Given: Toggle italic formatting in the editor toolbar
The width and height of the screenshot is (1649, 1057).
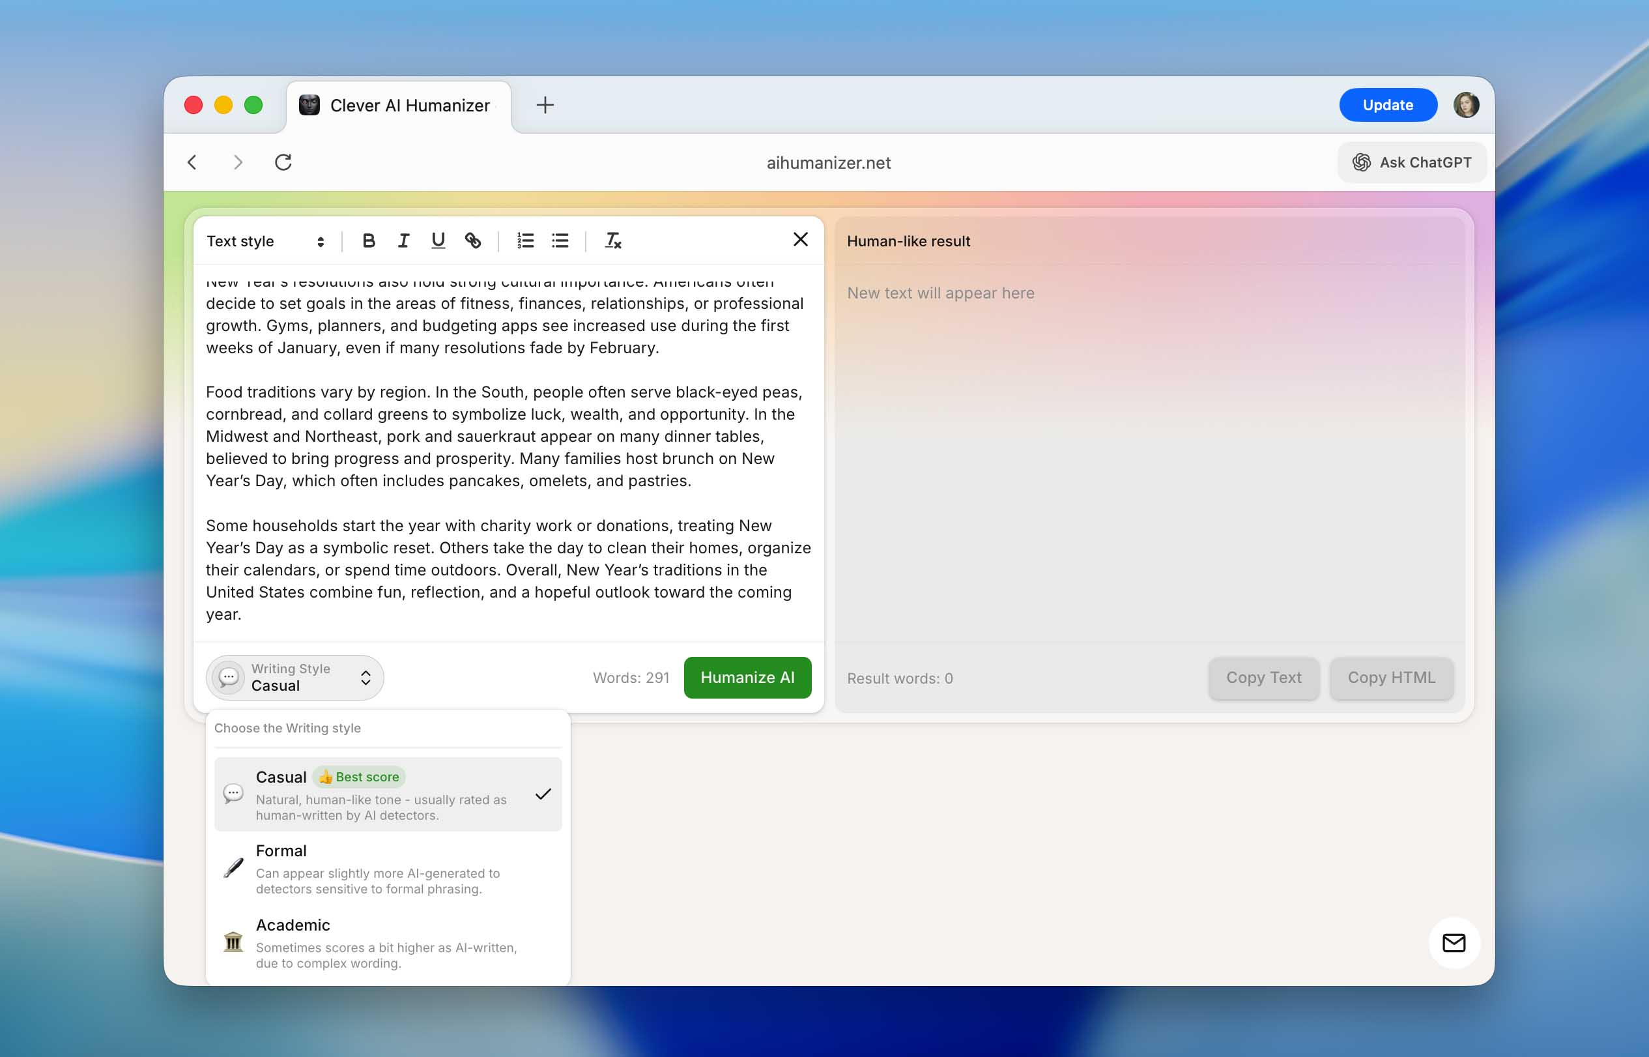Looking at the screenshot, I should (403, 240).
